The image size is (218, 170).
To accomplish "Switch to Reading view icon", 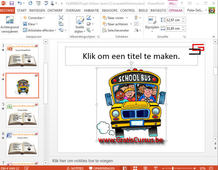I will [145, 168].
